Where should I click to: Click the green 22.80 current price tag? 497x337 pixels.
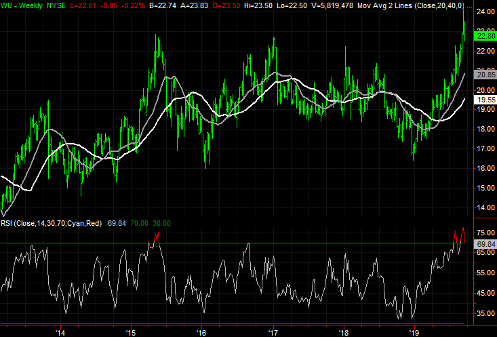pos(483,37)
